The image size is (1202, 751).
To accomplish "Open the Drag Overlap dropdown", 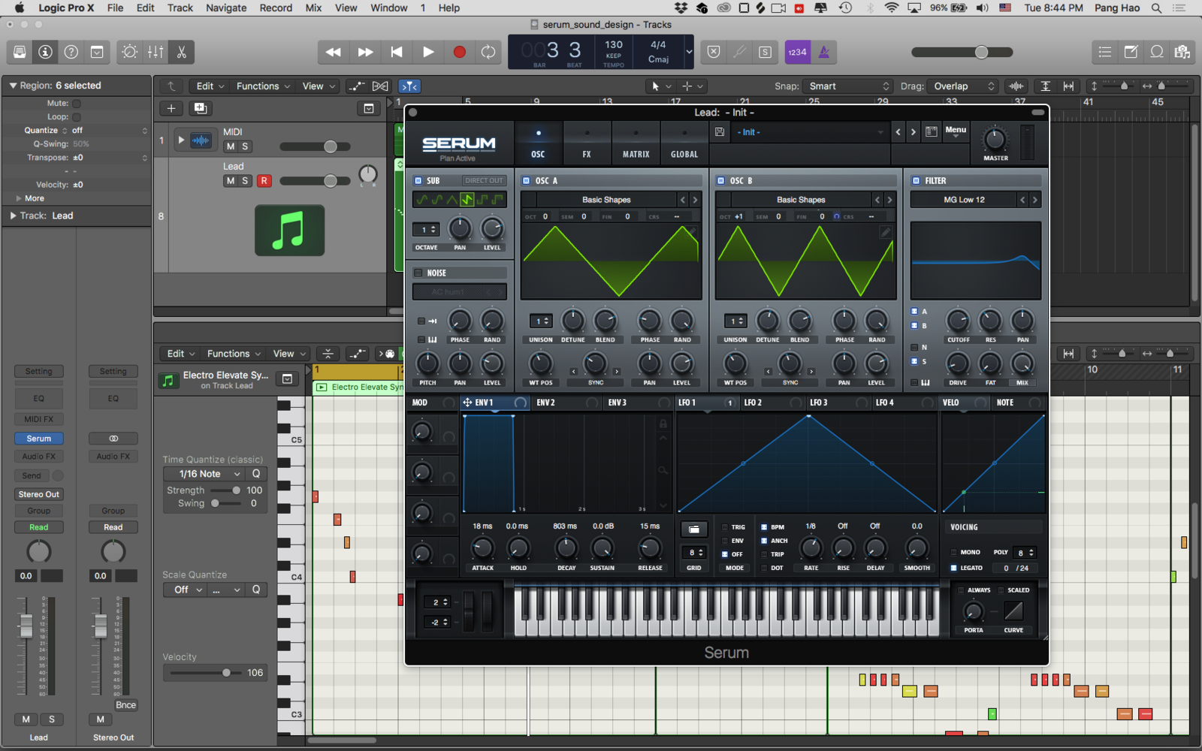I will click(x=962, y=86).
